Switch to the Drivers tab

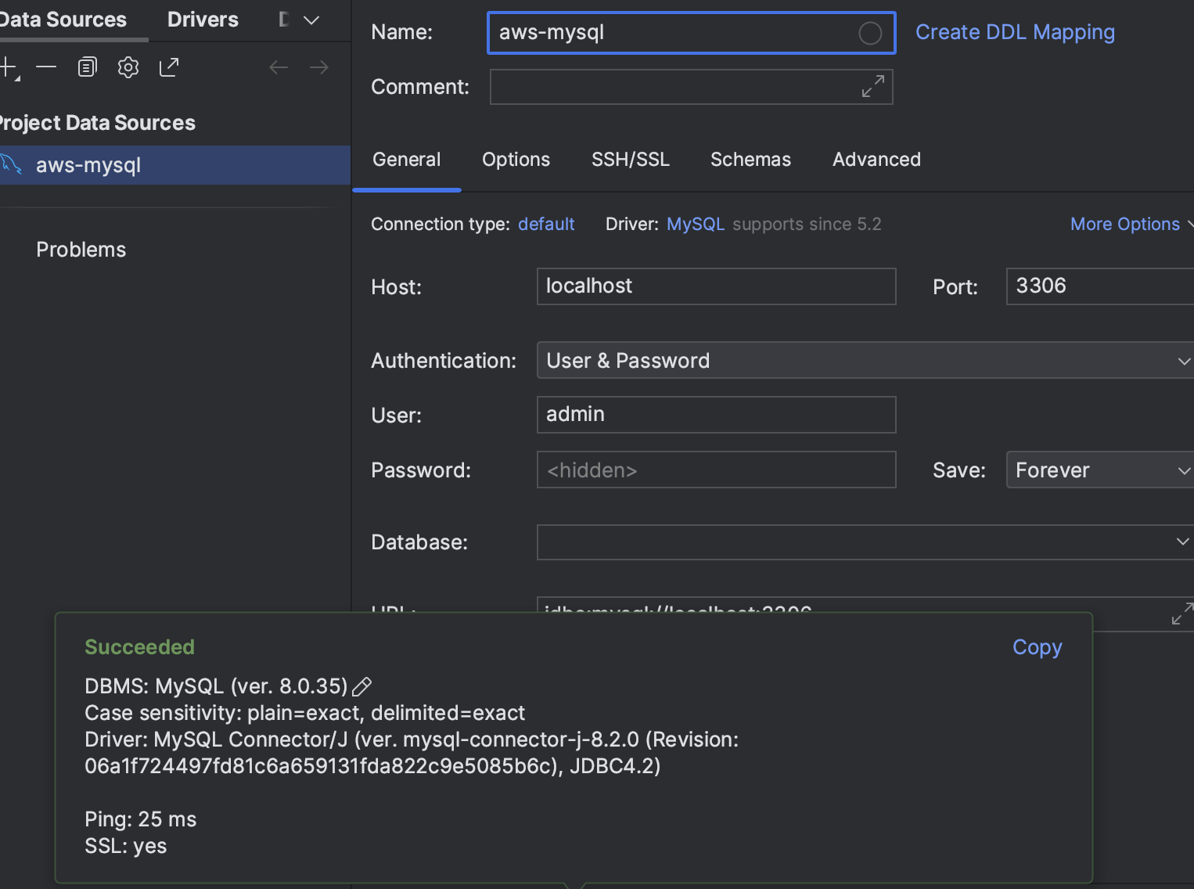click(203, 20)
